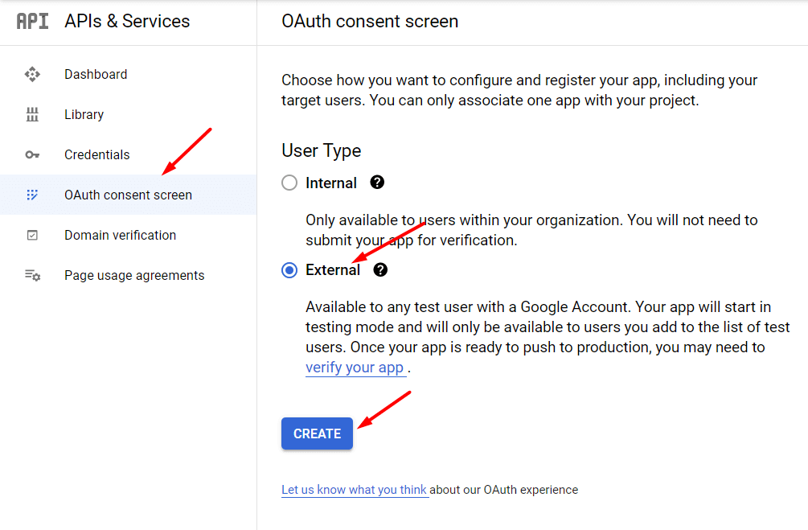Click the APIs & Services header title
The height and width of the screenshot is (530, 808).
click(127, 21)
